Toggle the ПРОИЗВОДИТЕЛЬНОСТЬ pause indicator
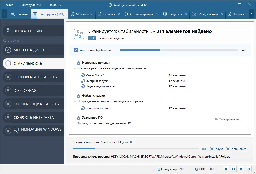 [x=8, y=77]
